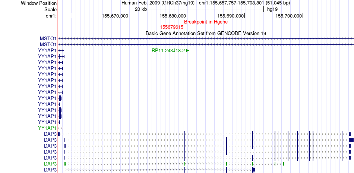Viewport: 354px width, 173px height.
Task: Click the Window Position row label
Action: (x=39, y=3)
